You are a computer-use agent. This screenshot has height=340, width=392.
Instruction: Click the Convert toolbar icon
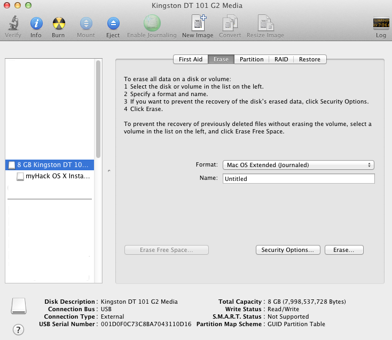230,23
